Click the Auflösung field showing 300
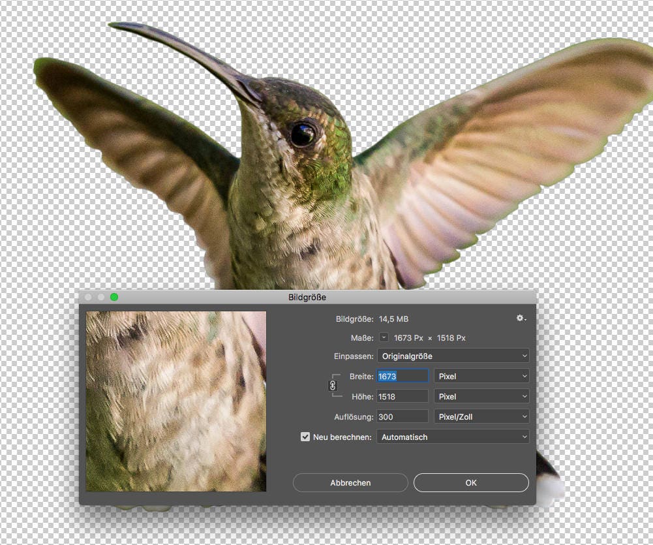Viewport: 653px width, 545px height. click(x=402, y=416)
